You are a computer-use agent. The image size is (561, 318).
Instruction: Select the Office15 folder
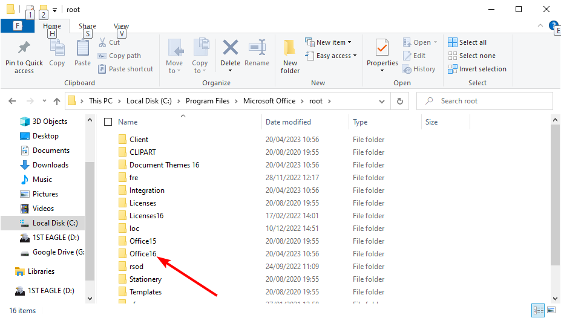143,241
